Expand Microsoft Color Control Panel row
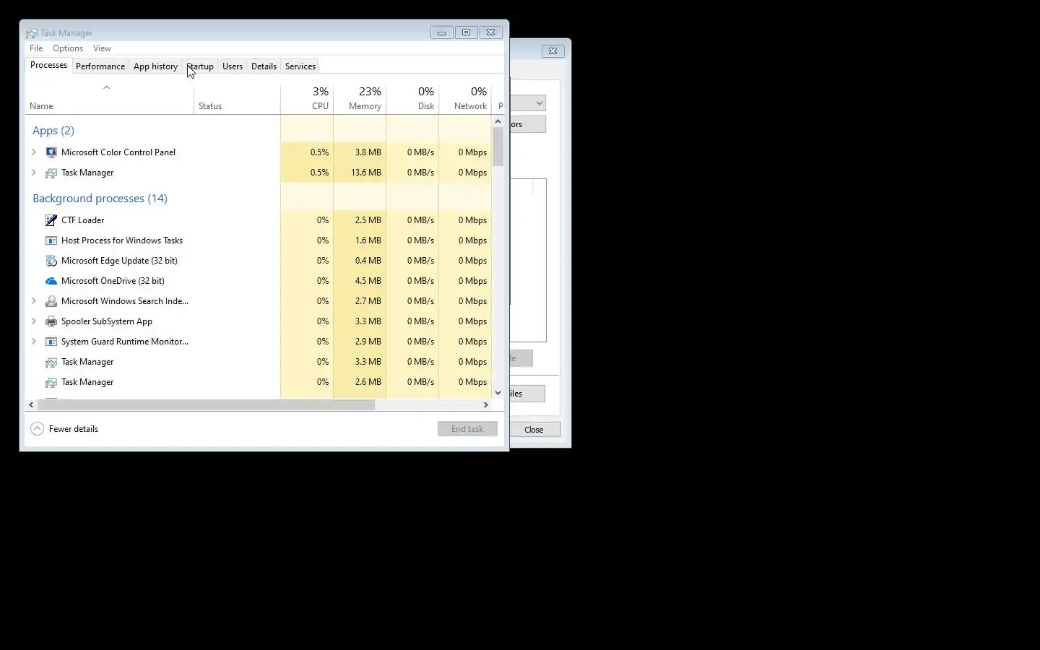 [x=34, y=152]
